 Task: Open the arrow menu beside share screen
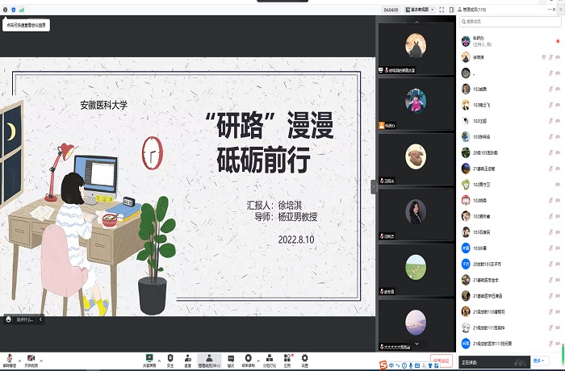coord(159,359)
